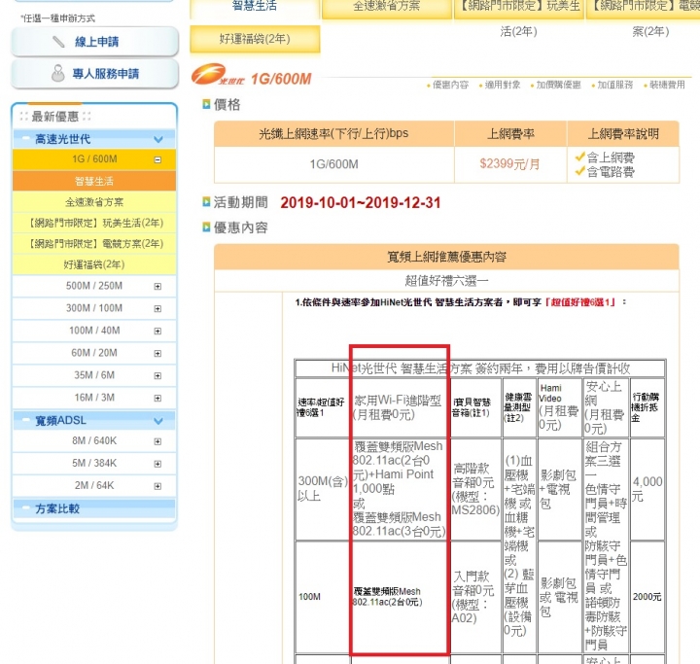The image size is (700, 664).
Task: Open the 寬頻ADSL section header
Action: click(x=94, y=420)
